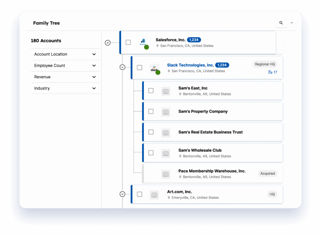Screen dimensions: 321x236
Task: Check the Salesforce, Inc. checkbox
Action: 128,42
